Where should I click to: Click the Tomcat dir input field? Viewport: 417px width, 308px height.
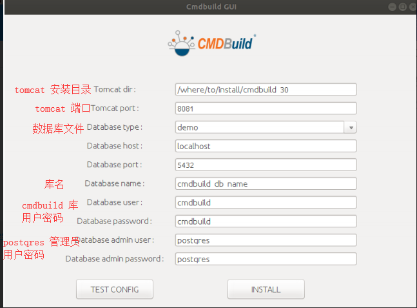click(x=266, y=90)
